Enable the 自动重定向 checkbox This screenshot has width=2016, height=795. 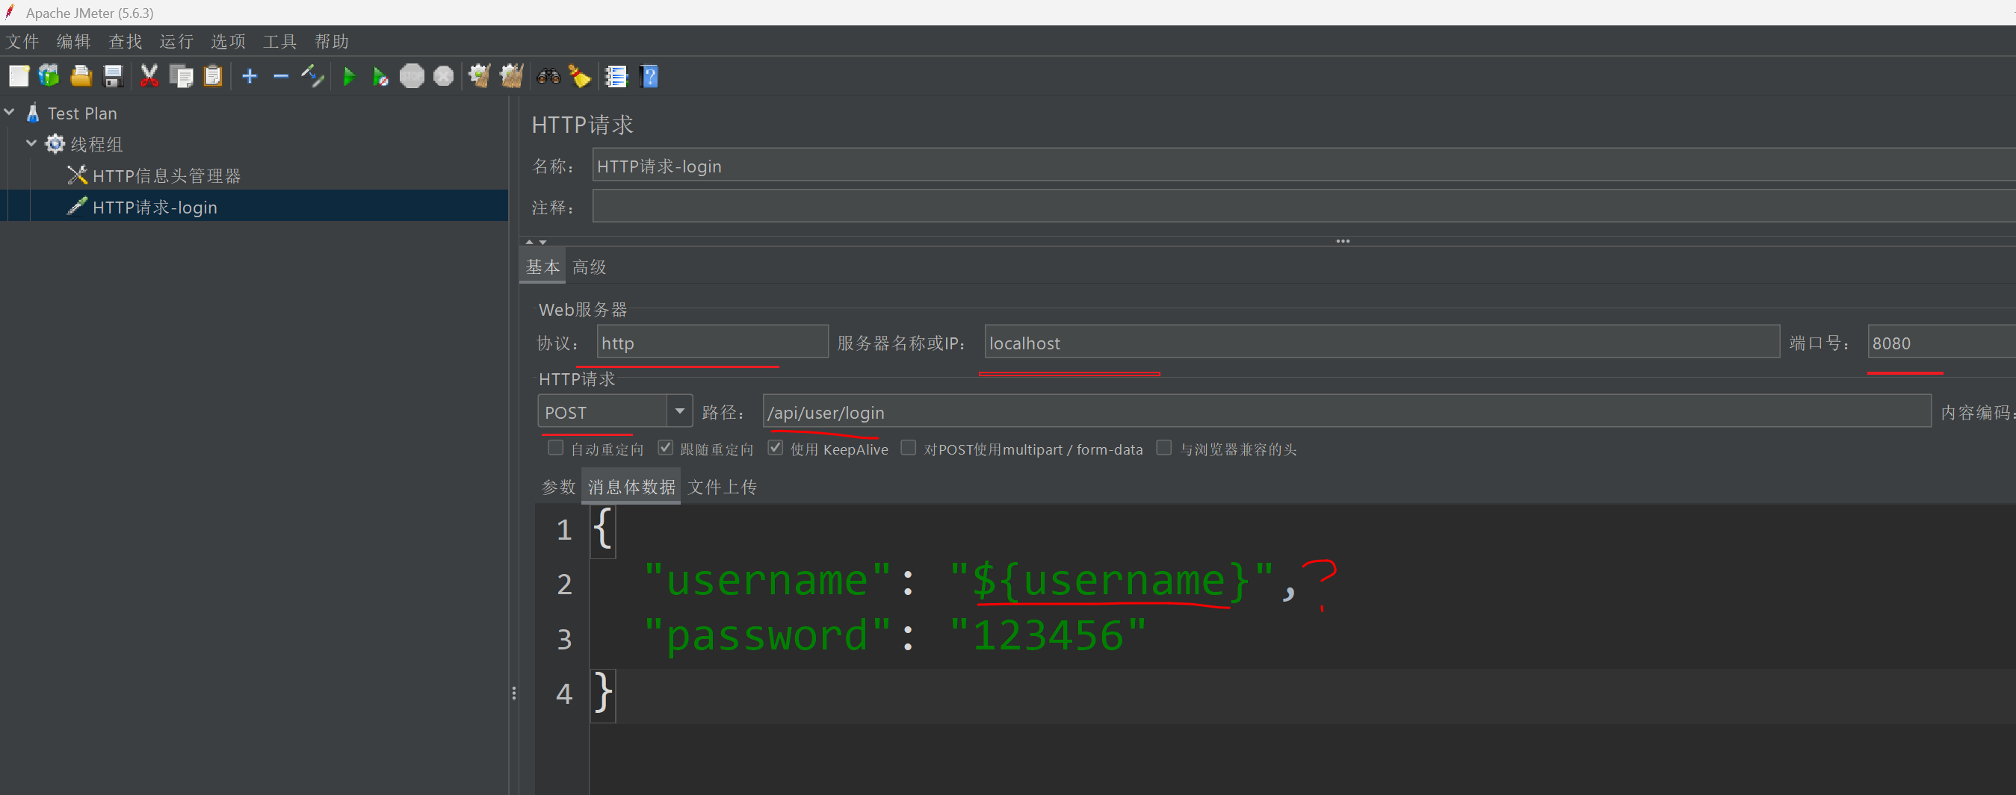556,448
